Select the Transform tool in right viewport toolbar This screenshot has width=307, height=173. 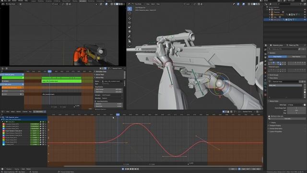(130, 32)
